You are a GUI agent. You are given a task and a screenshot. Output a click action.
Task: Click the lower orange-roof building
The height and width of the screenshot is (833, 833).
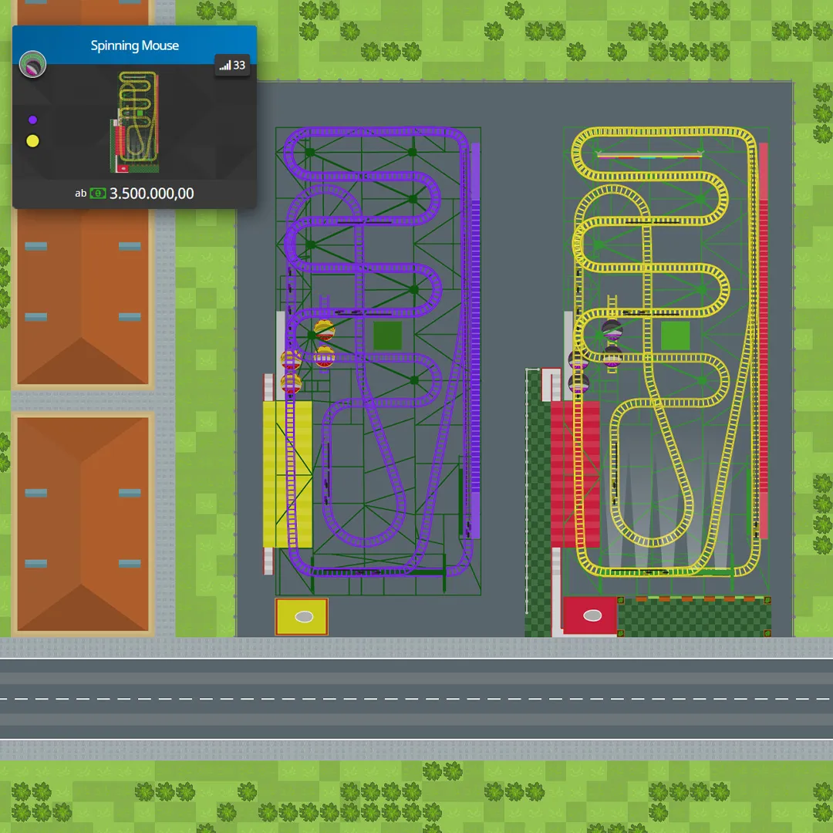[x=83, y=524]
